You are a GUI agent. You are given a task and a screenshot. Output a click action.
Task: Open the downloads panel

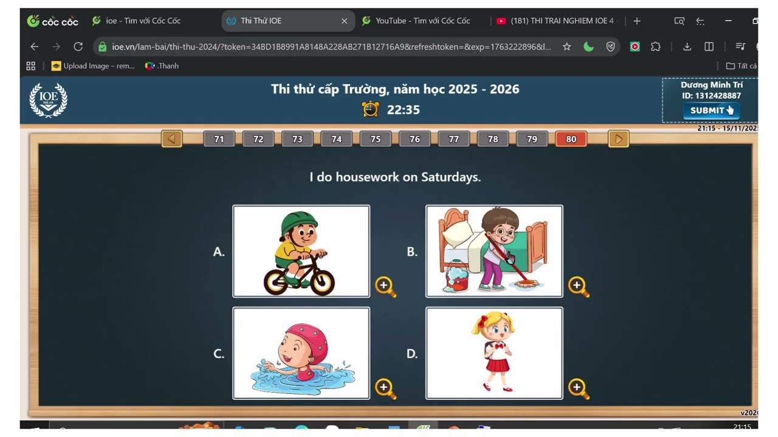click(687, 47)
